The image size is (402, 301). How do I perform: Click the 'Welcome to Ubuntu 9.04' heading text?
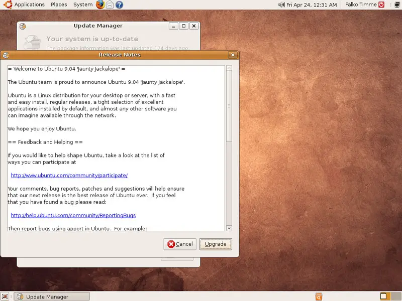[x=66, y=69]
